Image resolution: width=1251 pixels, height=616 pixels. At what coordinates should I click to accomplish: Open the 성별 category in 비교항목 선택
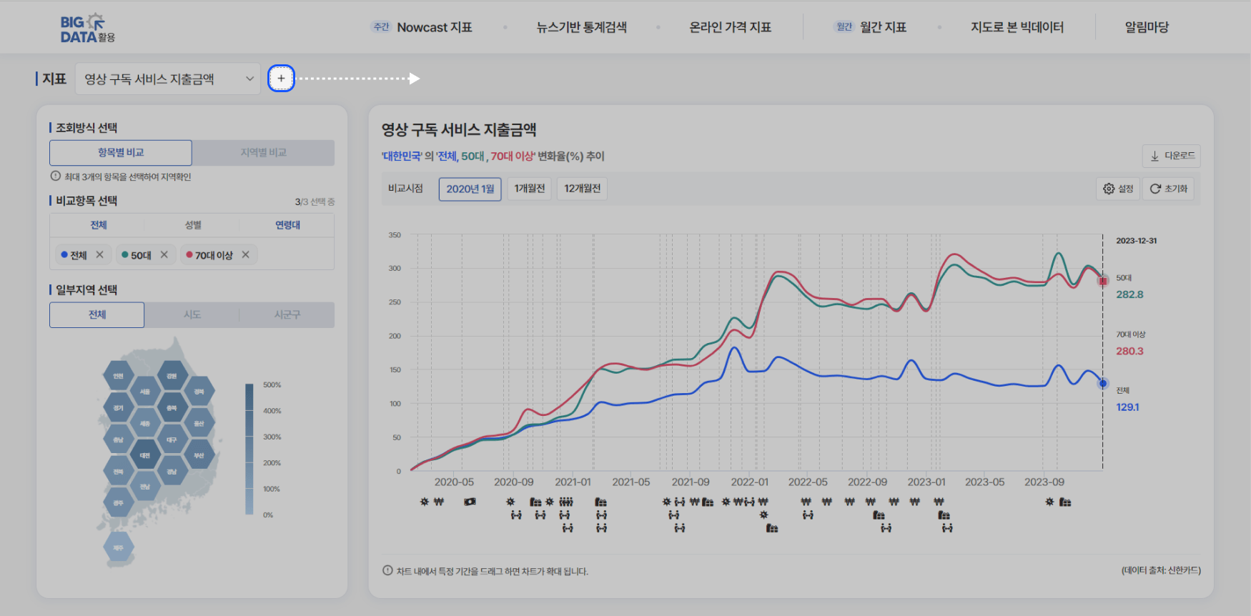[x=193, y=225]
